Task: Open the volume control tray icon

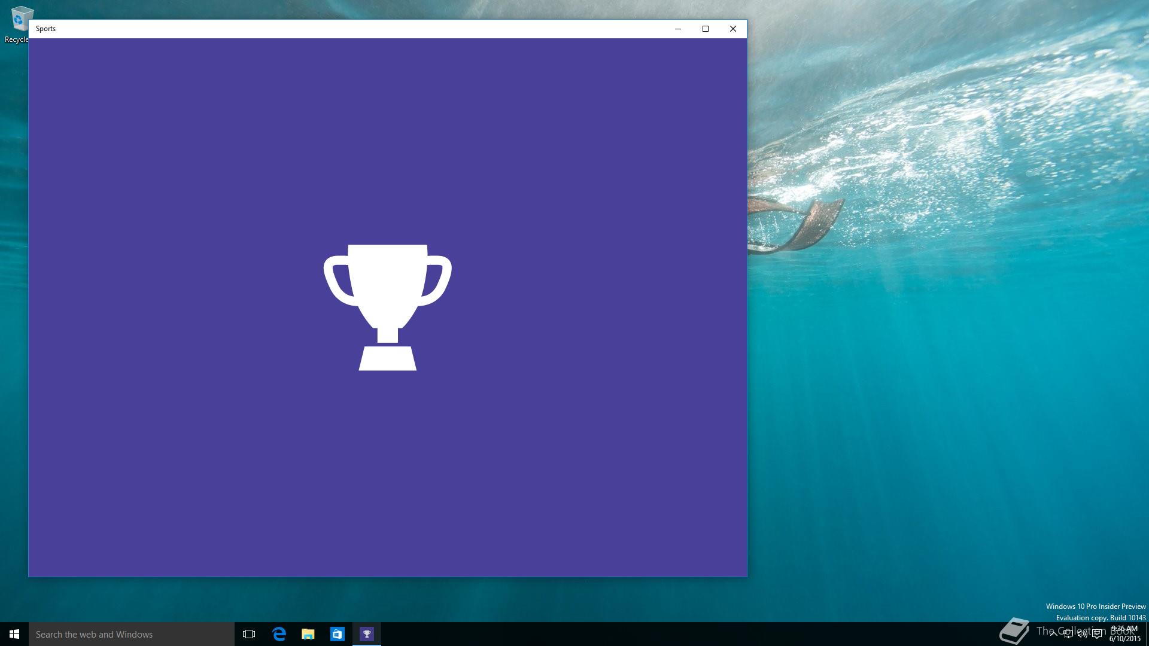Action: coord(1083,634)
